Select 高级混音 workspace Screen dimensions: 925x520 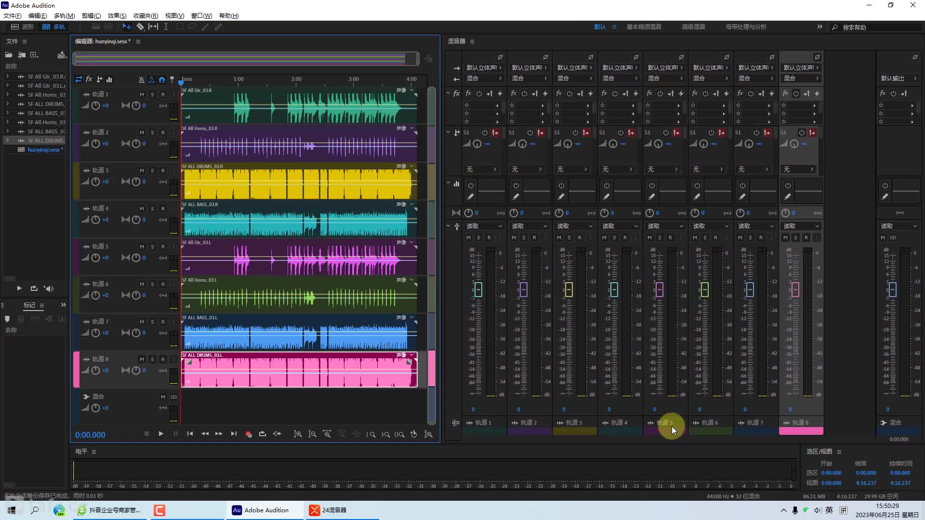pyautogui.click(x=693, y=26)
